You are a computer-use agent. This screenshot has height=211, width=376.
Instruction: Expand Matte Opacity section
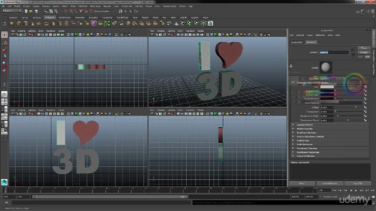pos(293,129)
